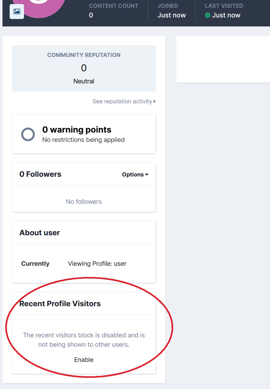
Task: Enable the recent visitors block
Action: pos(84,360)
